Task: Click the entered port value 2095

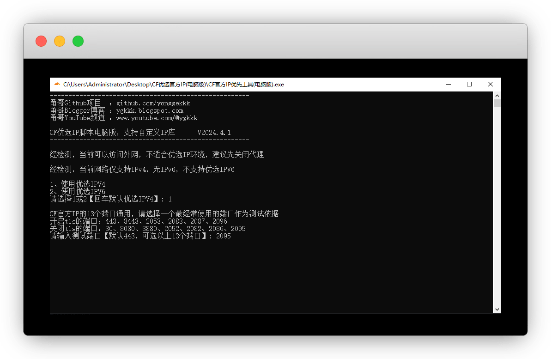Action: click(224, 236)
